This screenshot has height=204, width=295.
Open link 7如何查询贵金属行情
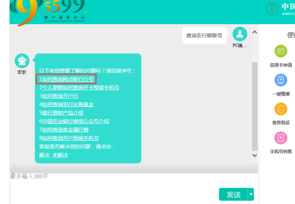point(63,129)
